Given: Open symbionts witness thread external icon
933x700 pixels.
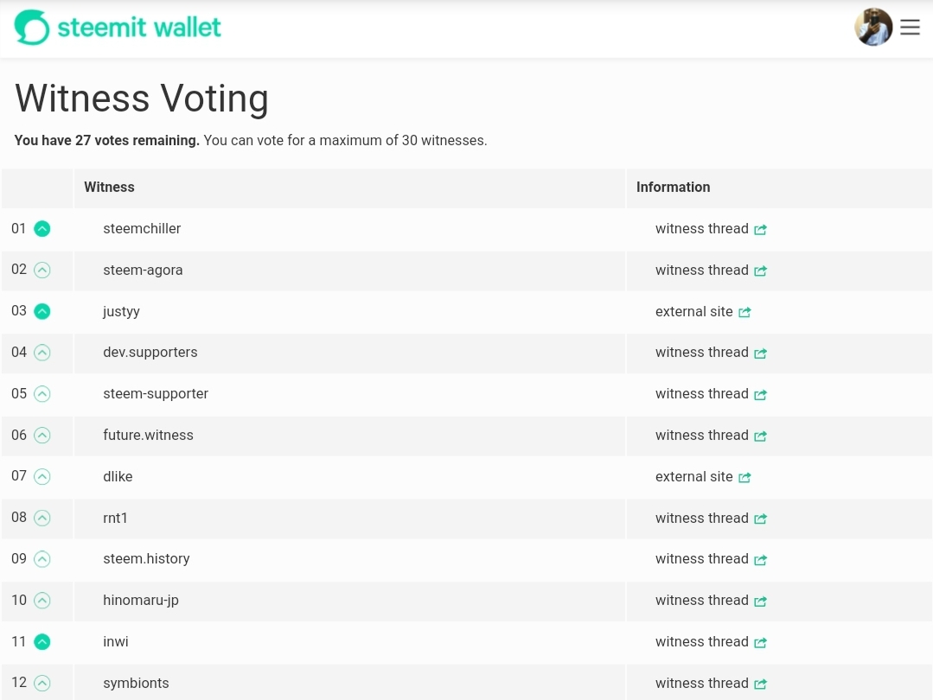Looking at the screenshot, I should [761, 684].
